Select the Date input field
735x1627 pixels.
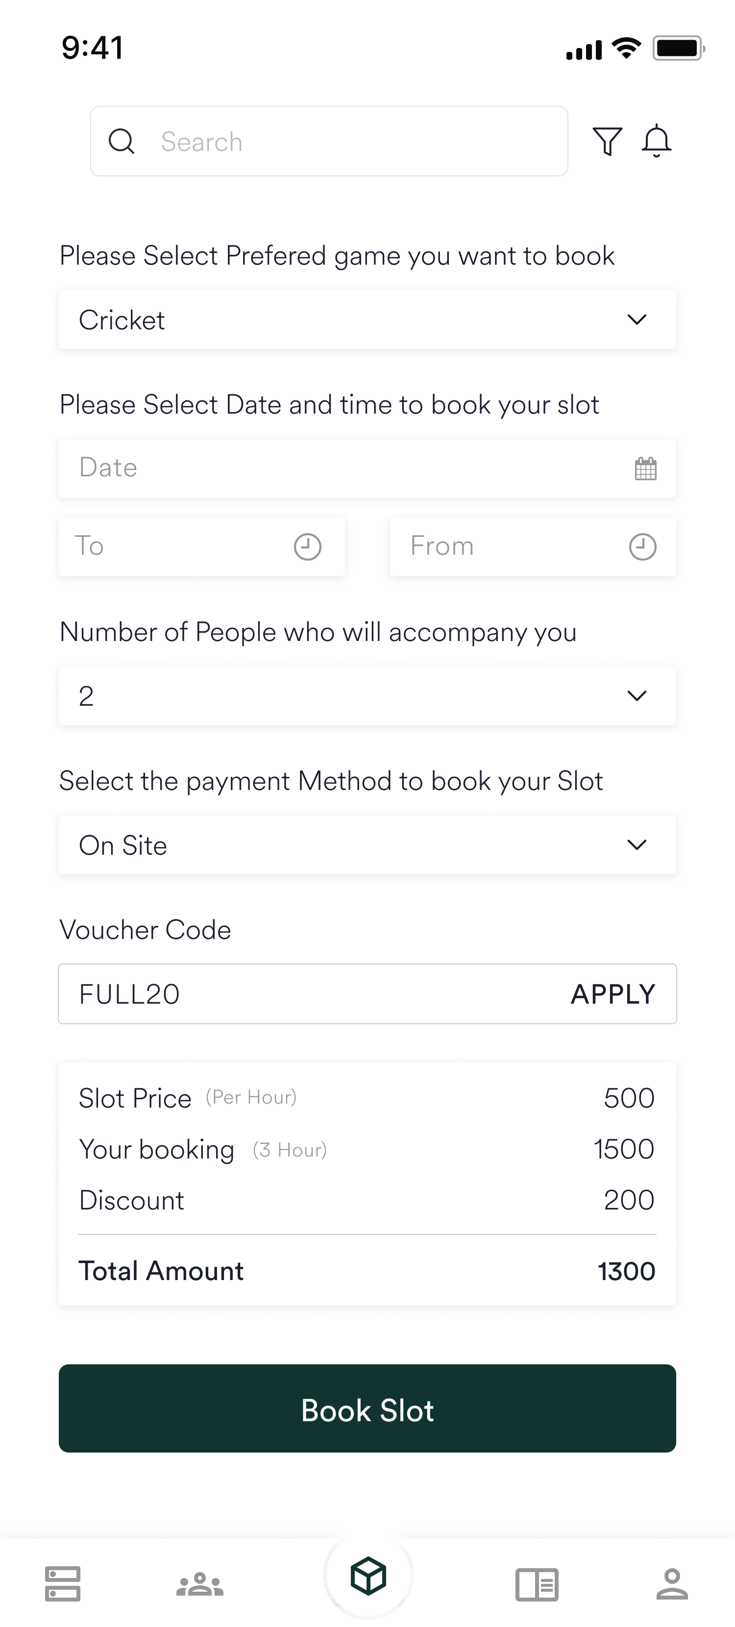click(x=367, y=468)
